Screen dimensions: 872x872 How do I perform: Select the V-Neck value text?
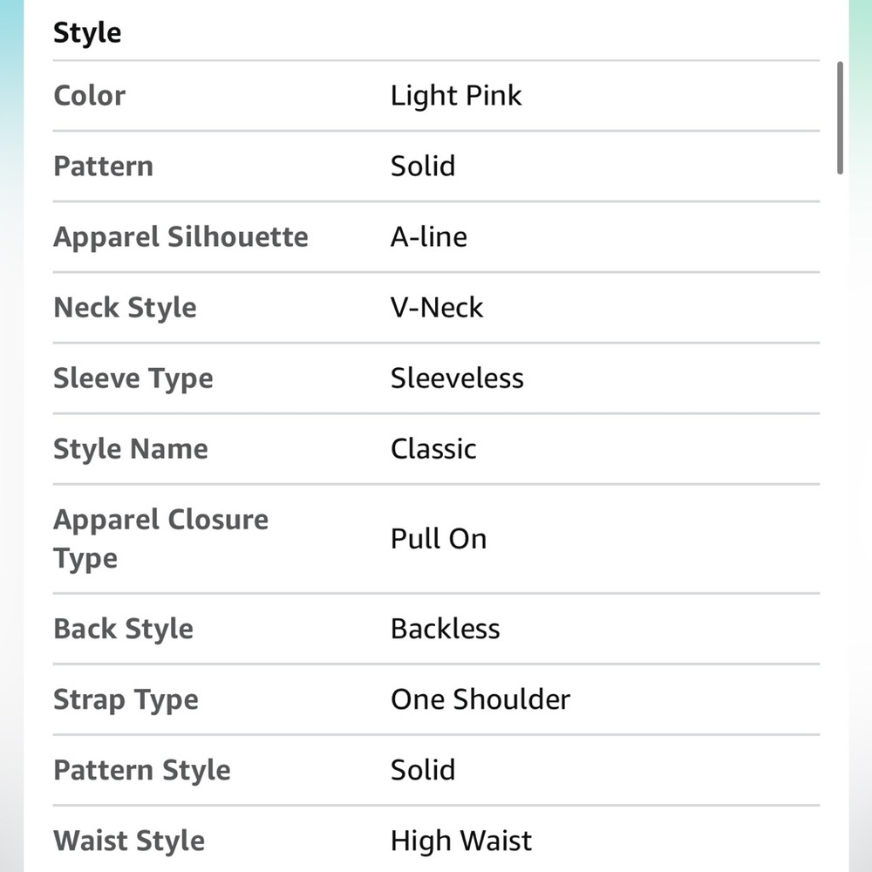coord(437,308)
